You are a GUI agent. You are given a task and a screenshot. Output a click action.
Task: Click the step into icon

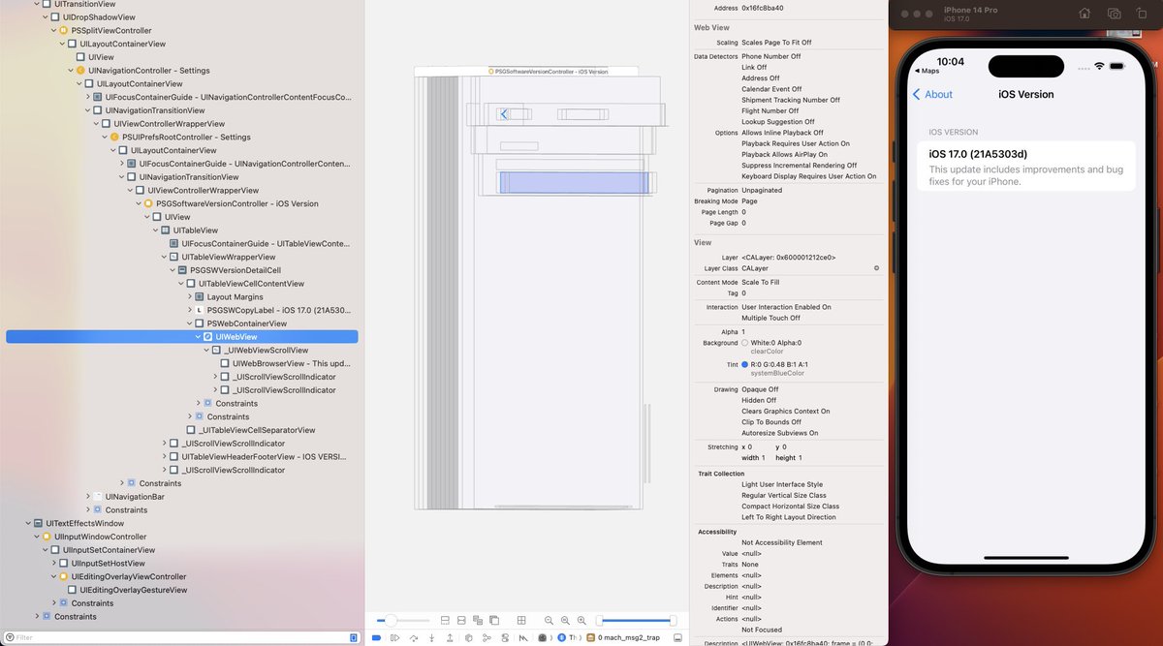click(x=431, y=638)
